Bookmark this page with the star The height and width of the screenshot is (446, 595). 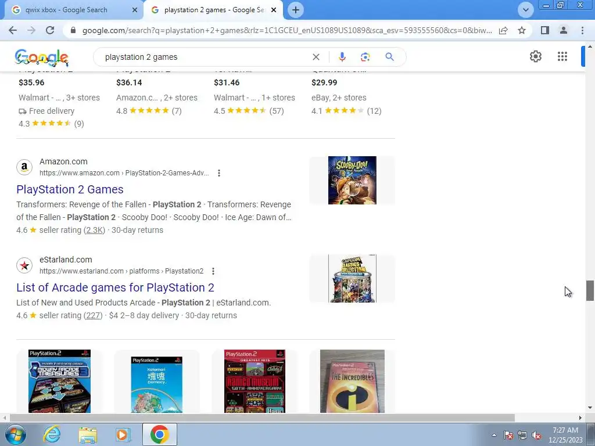pos(522,30)
